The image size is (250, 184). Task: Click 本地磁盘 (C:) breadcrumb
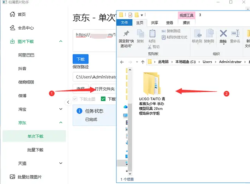tap(186, 62)
